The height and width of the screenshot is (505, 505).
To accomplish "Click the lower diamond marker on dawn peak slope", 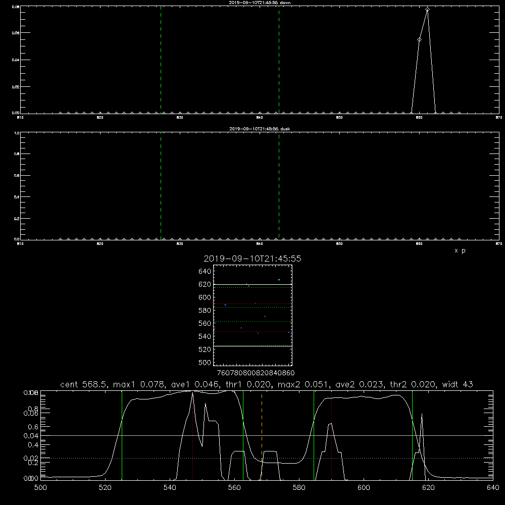I will 419,39.
